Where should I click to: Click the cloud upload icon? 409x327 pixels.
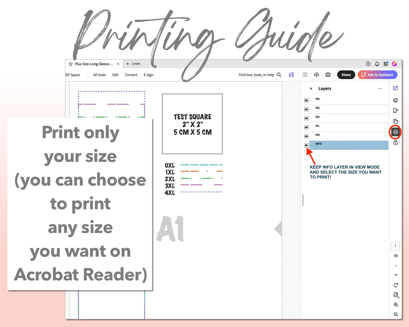pyautogui.click(x=317, y=75)
